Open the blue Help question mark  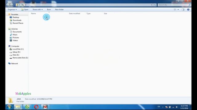(x=188, y=9)
